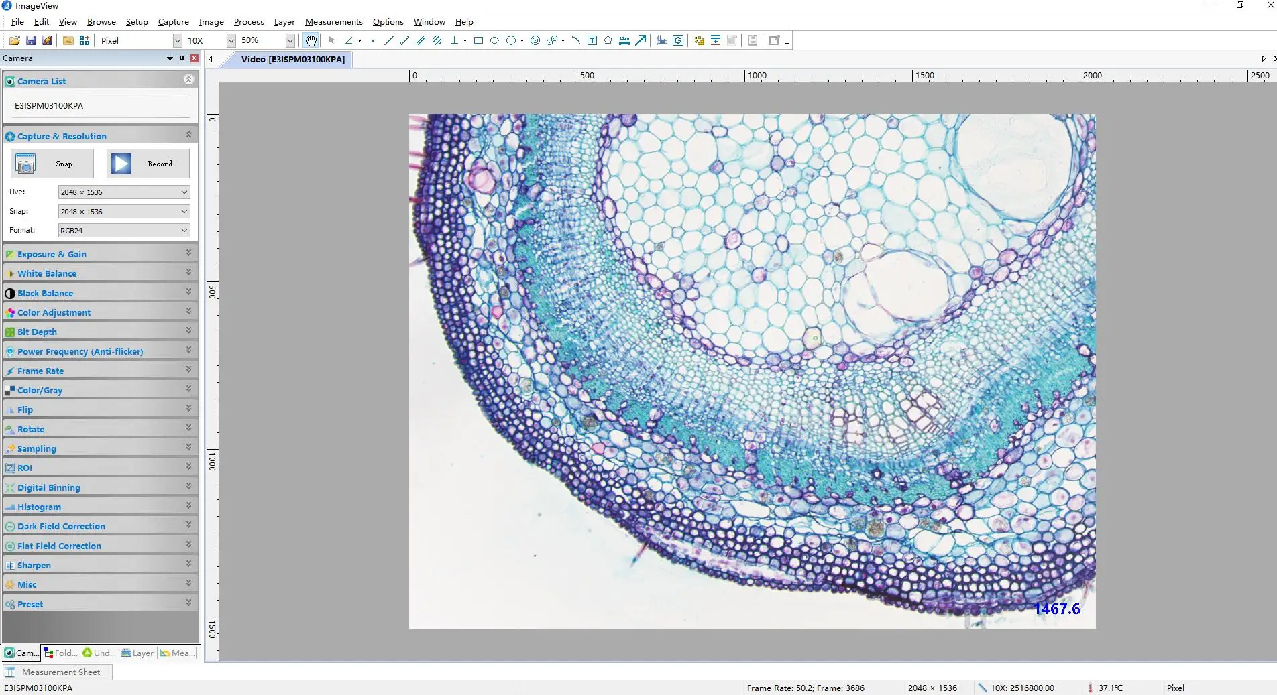Choose the Text annotation tool
The height and width of the screenshot is (695, 1277).
click(x=592, y=40)
